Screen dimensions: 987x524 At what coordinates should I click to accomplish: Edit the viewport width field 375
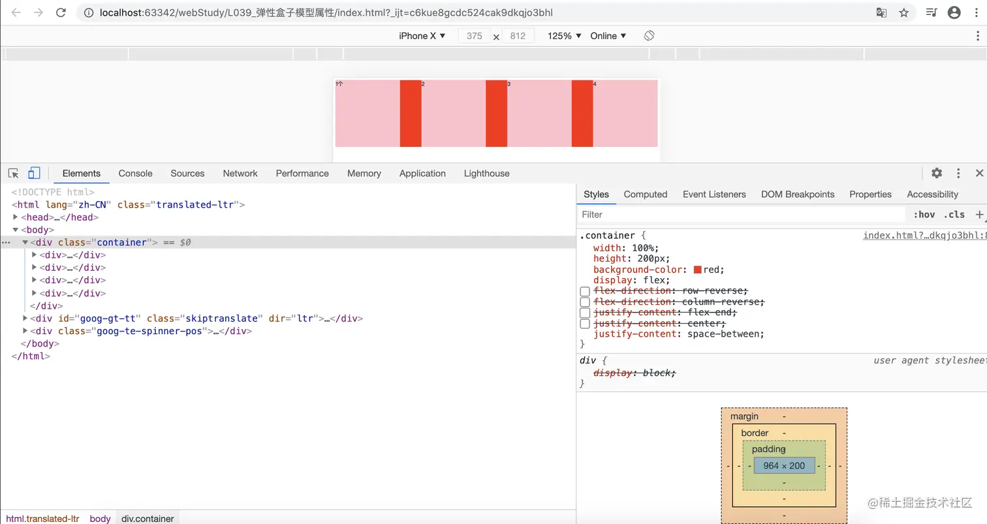tap(475, 36)
